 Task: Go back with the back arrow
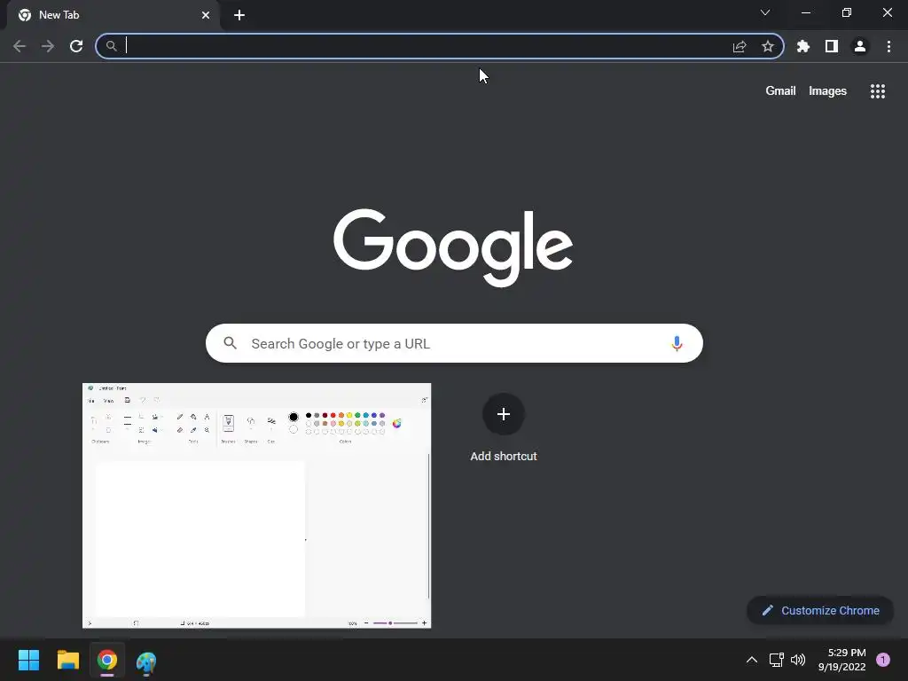pos(20,46)
